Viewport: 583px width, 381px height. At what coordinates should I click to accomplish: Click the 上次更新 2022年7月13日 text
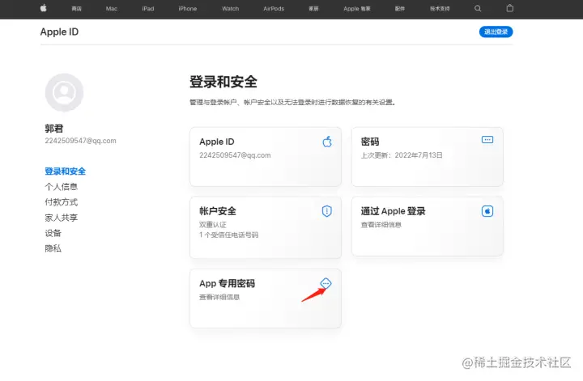click(402, 155)
